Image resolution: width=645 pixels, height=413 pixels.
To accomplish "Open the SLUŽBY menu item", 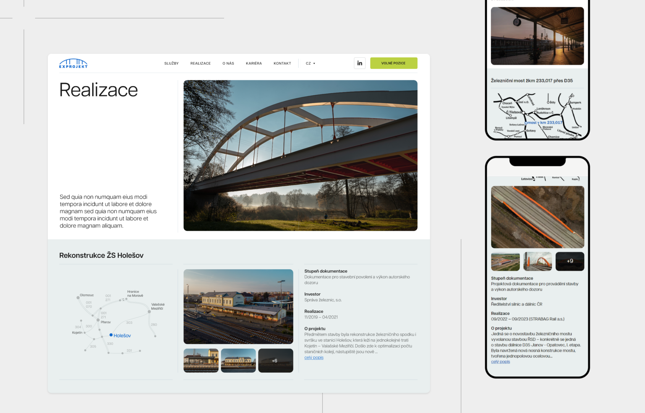I will pos(171,63).
